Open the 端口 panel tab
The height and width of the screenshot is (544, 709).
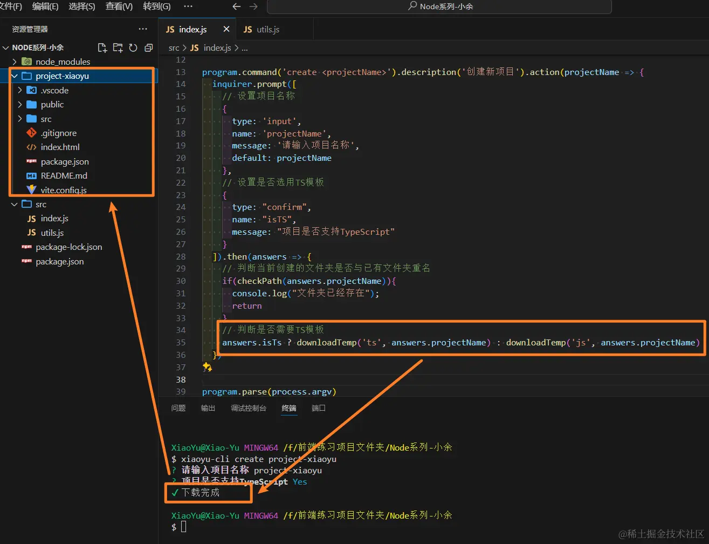319,408
